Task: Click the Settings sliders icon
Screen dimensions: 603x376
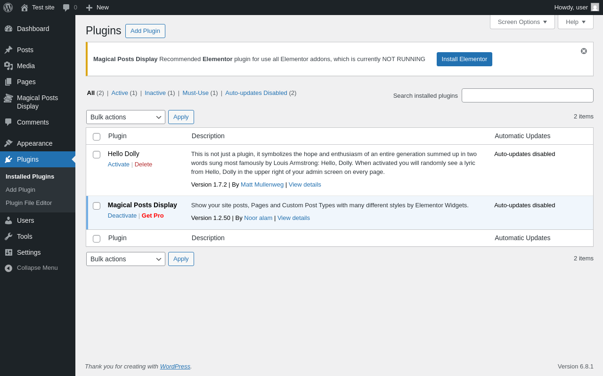Action: pyautogui.click(x=8, y=252)
